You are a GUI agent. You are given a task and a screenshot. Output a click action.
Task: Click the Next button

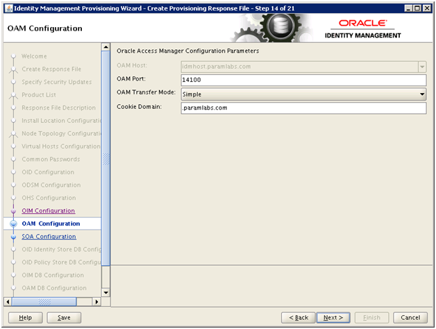point(333,317)
